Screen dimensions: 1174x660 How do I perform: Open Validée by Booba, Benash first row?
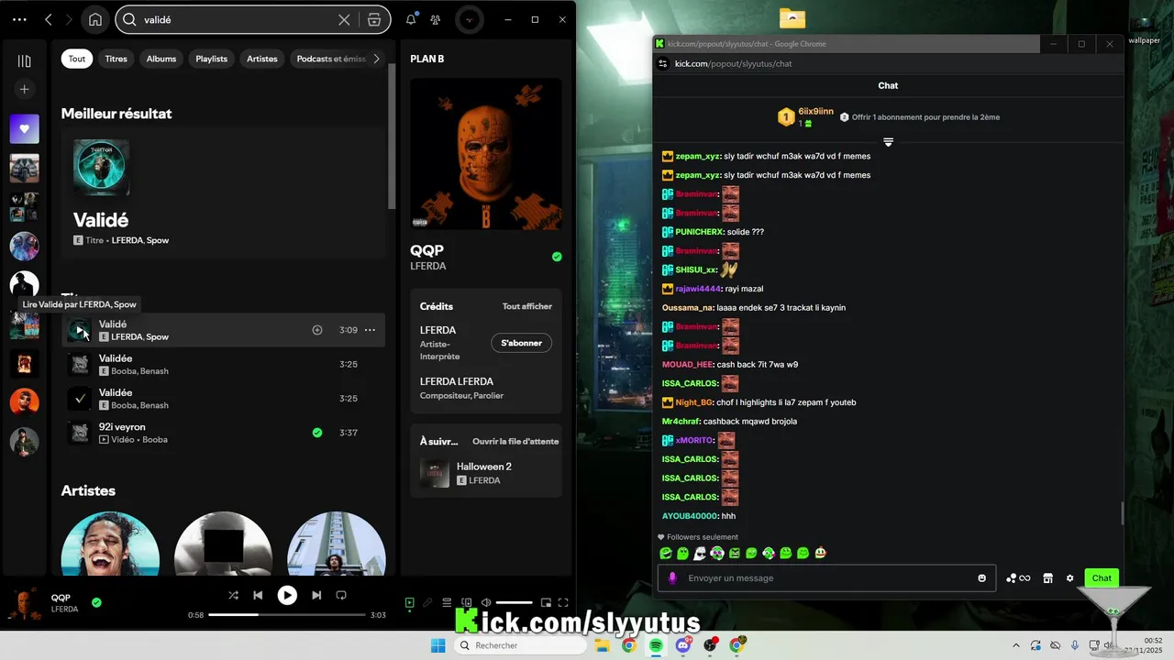click(224, 364)
